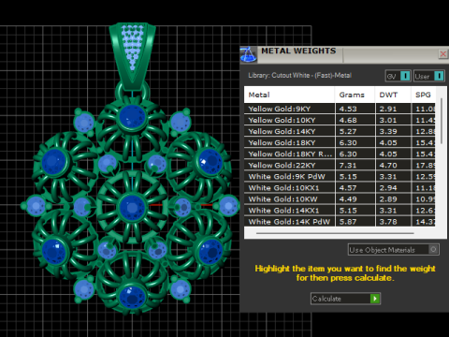
Task: Select the White Gold:14KX1 row
Action: click(340, 211)
